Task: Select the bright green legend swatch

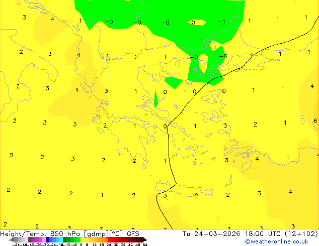Action: point(78,239)
